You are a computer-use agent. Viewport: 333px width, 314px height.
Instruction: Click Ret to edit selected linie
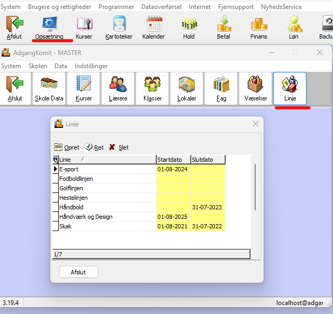[x=94, y=147]
